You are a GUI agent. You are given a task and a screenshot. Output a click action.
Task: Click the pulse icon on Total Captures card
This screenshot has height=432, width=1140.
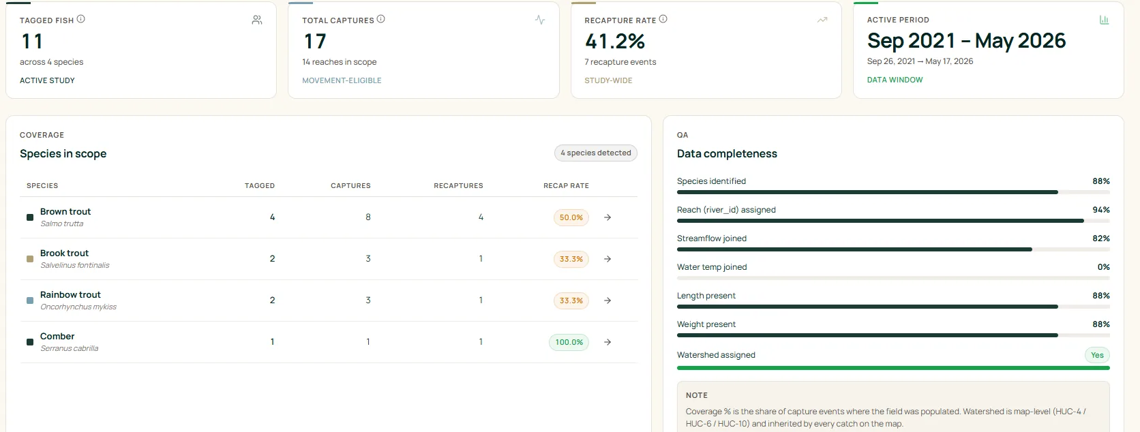pyautogui.click(x=540, y=20)
